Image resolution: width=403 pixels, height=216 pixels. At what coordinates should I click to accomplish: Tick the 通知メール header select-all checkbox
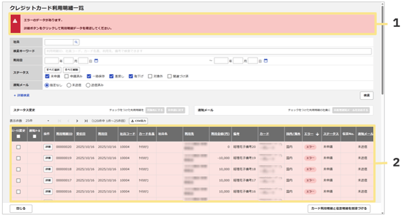click(34, 136)
